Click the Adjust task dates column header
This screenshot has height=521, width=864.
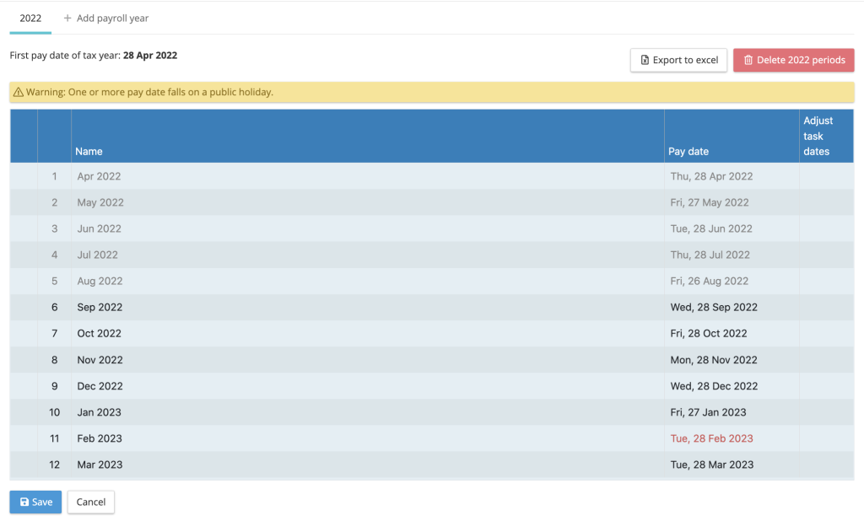point(818,136)
